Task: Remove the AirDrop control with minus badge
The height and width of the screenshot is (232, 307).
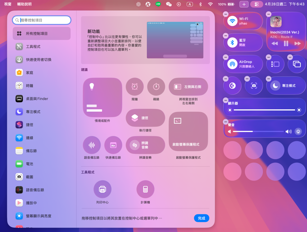Action: click(225, 57)
